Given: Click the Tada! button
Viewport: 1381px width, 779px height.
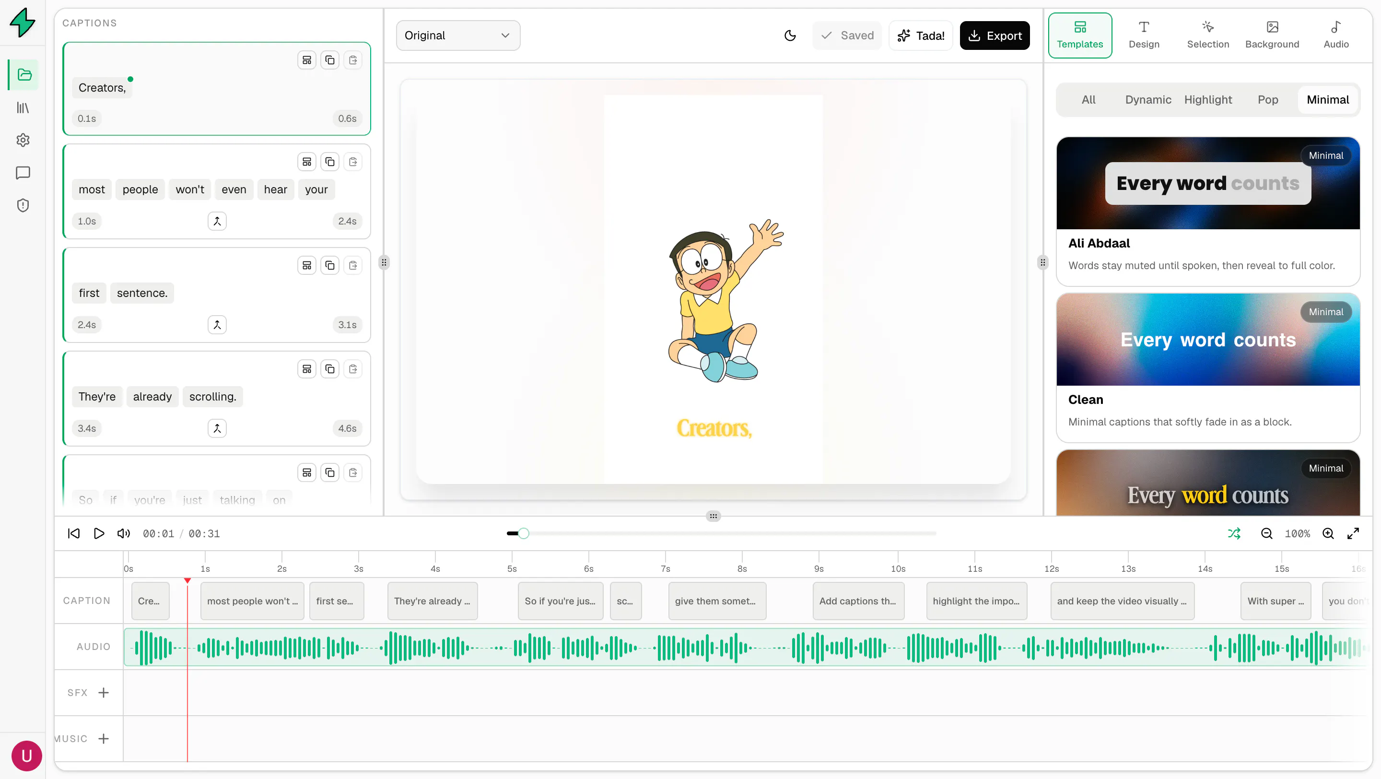Looking at the screenshot, I should [921, 35].
